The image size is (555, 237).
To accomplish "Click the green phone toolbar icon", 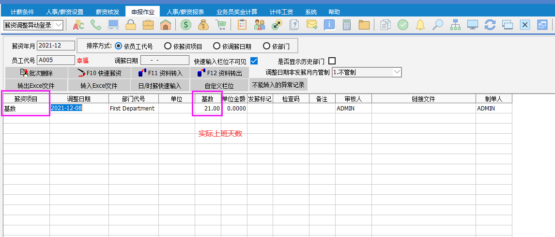I will [x=96, y=25].
